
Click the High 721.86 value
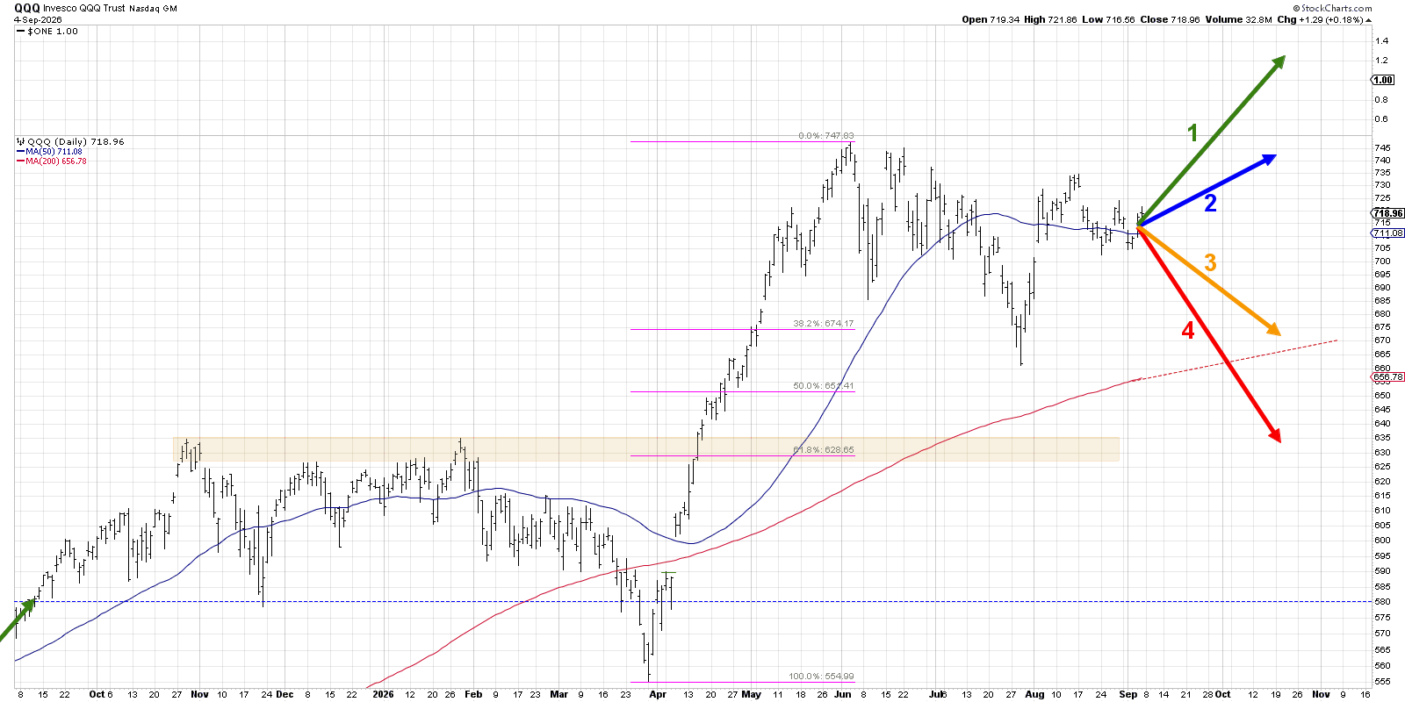(1050, 19)
